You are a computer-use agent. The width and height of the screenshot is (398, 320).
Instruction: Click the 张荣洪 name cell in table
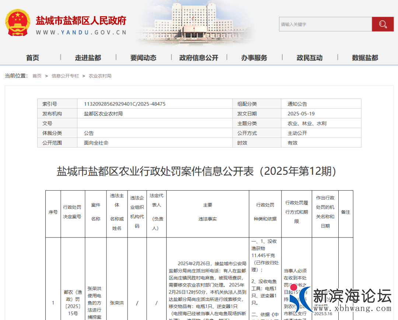click(x=117, y=303)
